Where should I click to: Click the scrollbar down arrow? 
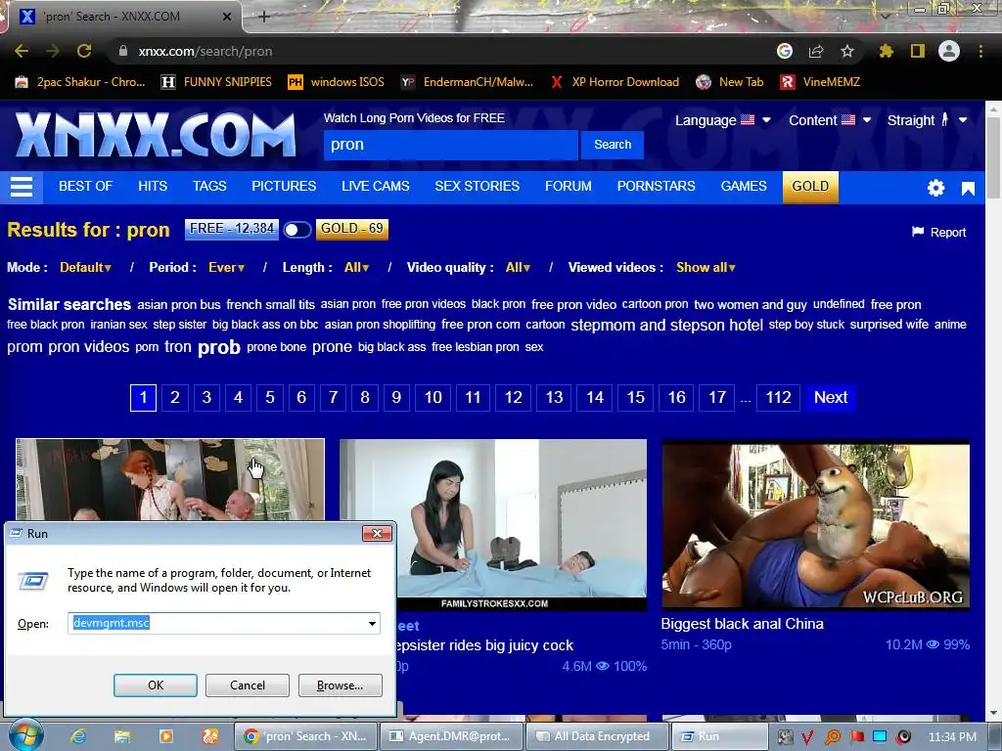click(x=993, y=713)
